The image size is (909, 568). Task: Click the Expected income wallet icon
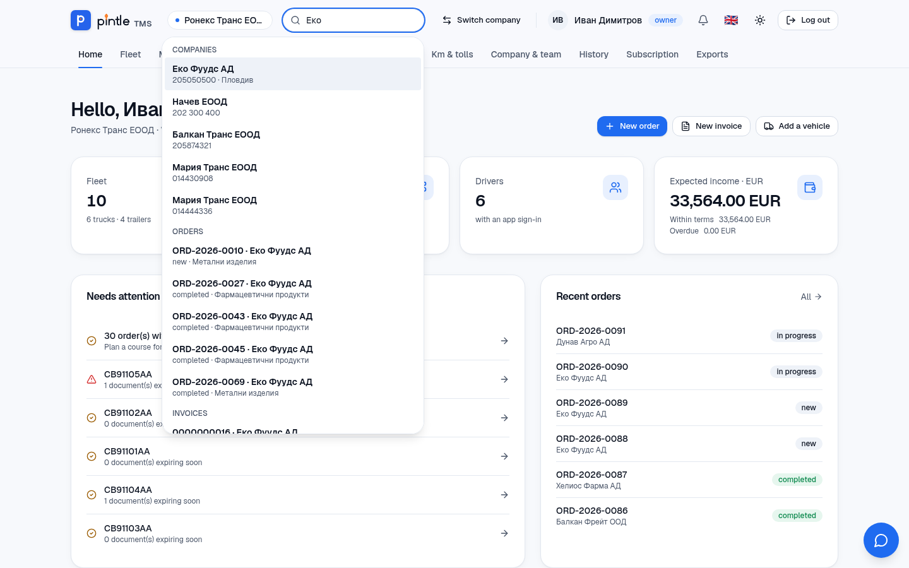click(810, 187)
